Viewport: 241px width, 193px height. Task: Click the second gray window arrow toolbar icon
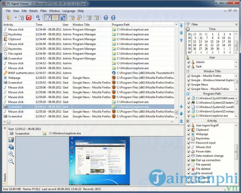click(96, 18)
